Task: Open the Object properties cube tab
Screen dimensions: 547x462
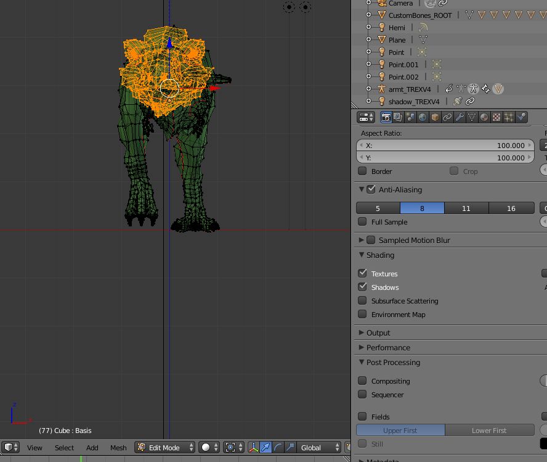Action: point(435,117)
